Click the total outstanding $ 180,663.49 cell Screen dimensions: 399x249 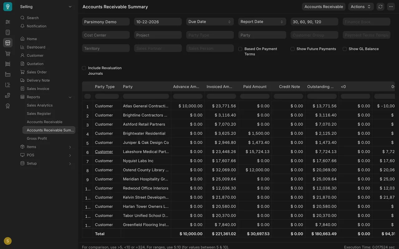coord(322,234)
